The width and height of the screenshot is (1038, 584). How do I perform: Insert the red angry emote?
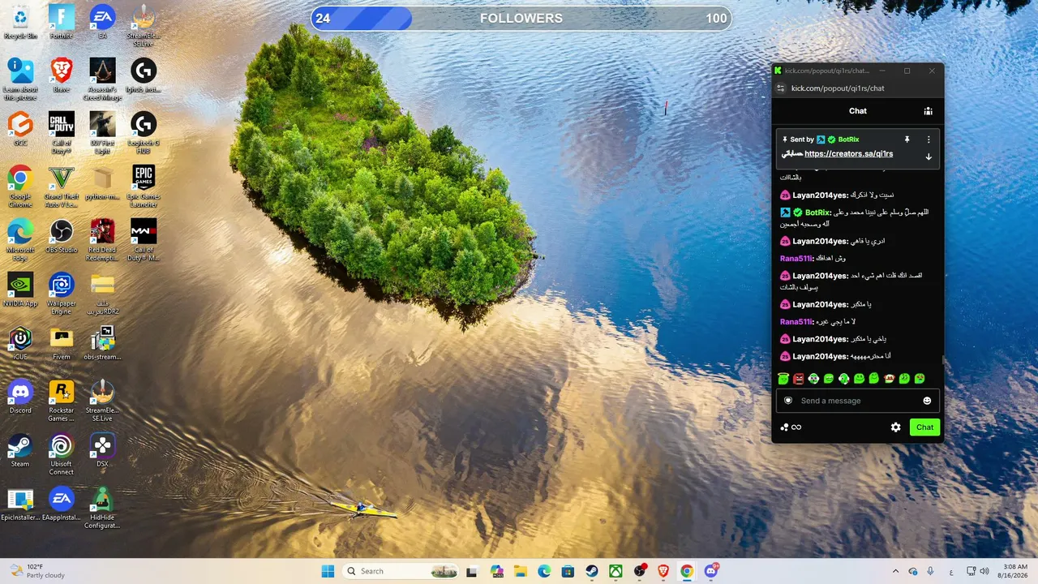pyautogui.click(x=798, y=379)
